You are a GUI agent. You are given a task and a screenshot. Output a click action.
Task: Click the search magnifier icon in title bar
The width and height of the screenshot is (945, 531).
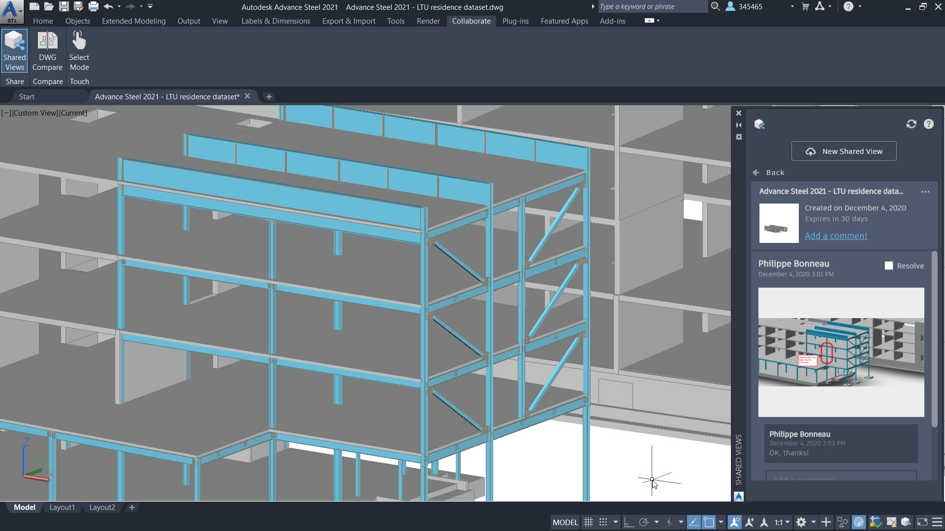click(x=715, y=6)
